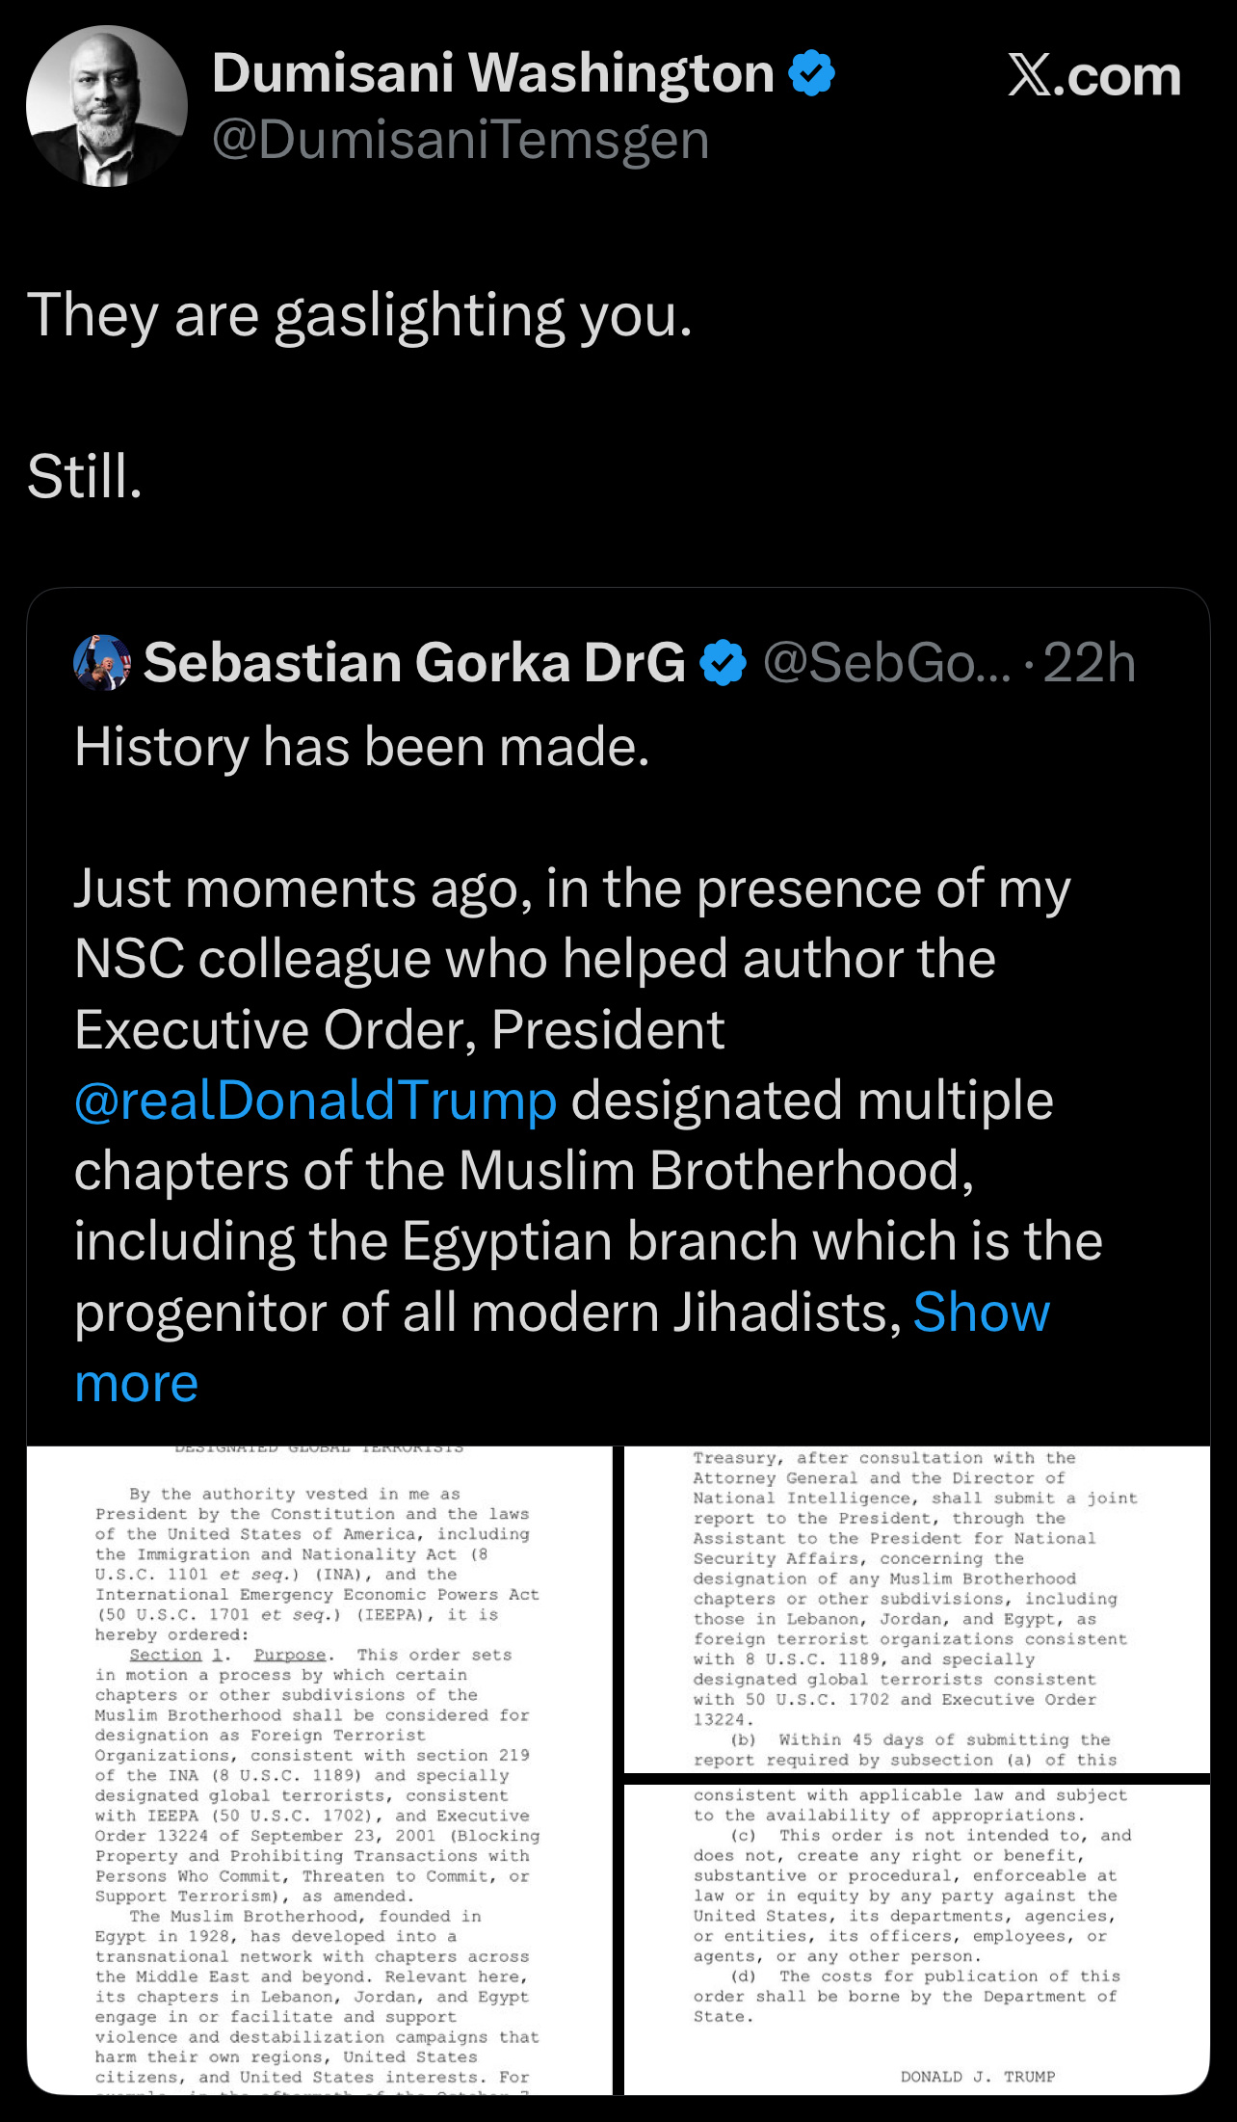
Task: Open the Dumisani Washington display name
Action: coord(492,73)
